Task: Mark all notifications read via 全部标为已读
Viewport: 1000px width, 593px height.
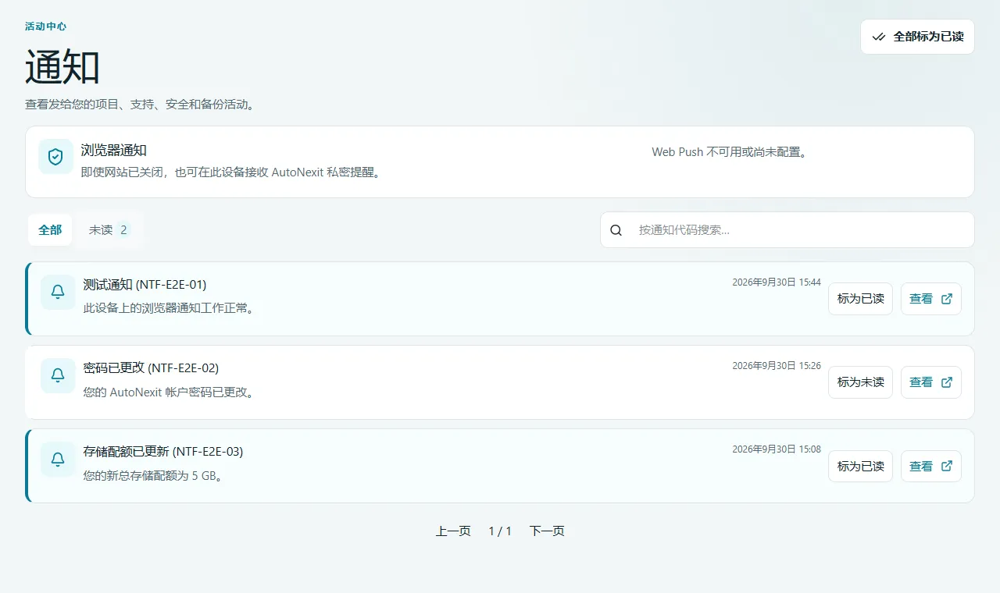Action: click(x=917, y=37)
